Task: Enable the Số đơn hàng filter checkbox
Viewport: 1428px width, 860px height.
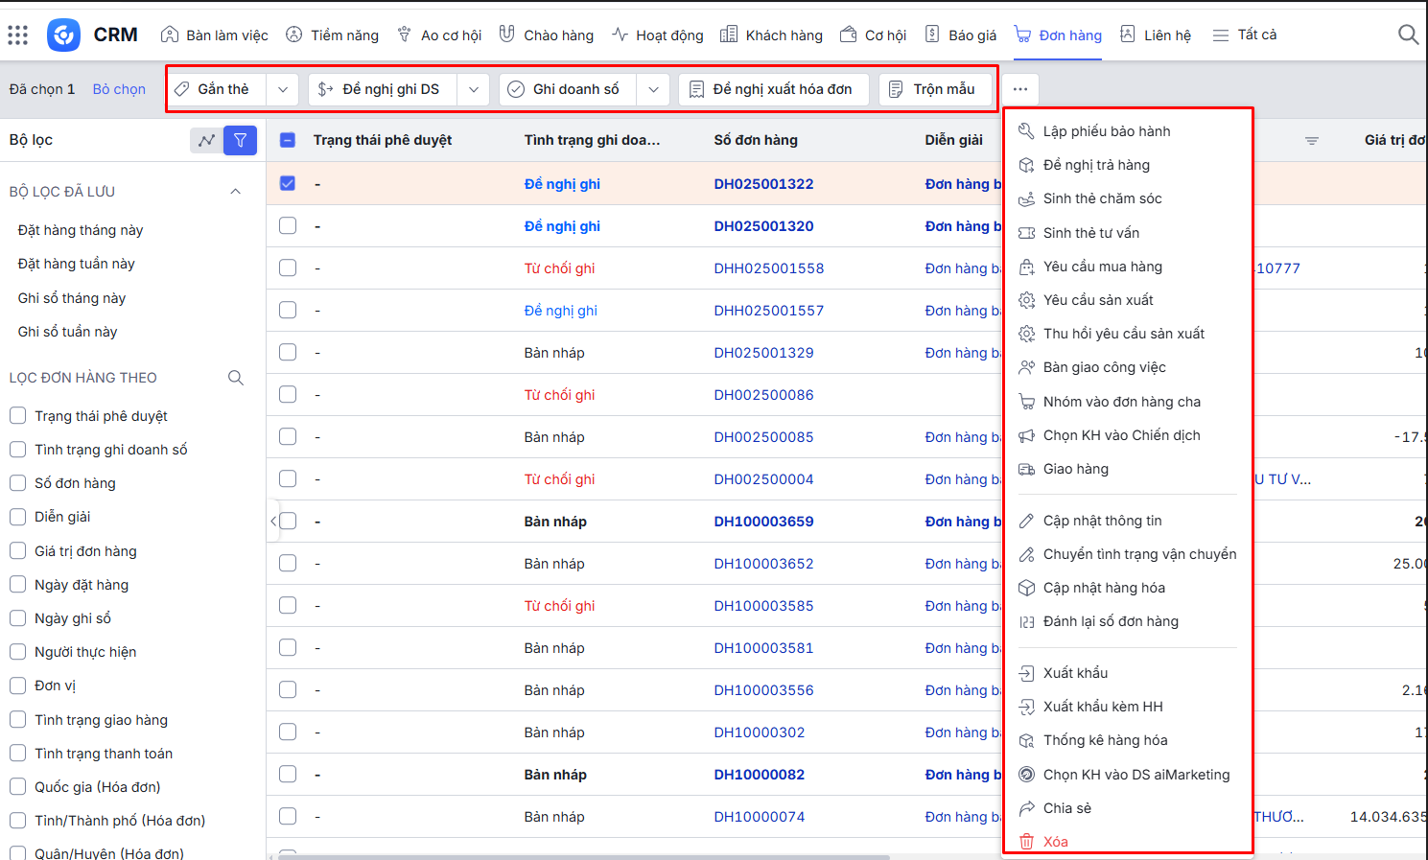Action: 17,483
